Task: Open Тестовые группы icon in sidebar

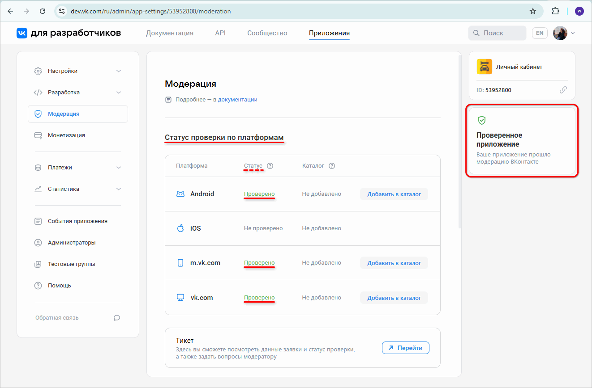Action: (x=38, y=264)
